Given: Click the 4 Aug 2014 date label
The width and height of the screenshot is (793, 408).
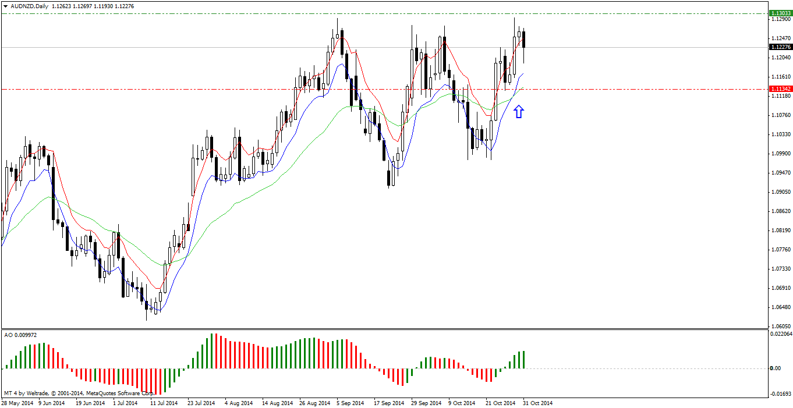Looking at the screenshot, I should coord(238,403).
